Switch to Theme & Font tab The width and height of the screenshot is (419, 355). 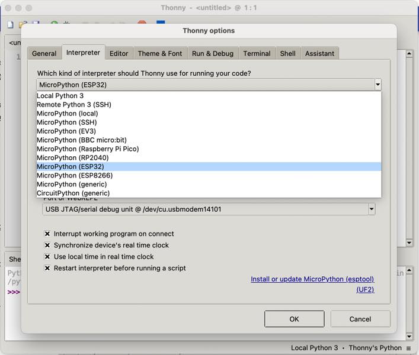pyautogui.click(x=160, y=53)
